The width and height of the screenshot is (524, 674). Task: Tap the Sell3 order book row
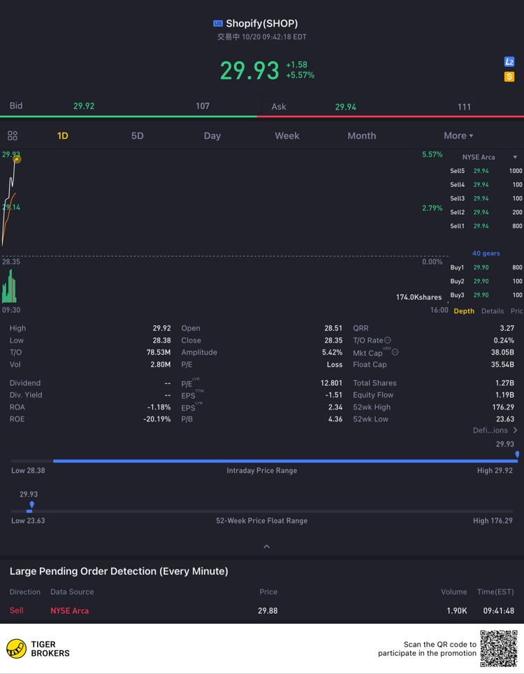pyautogui.click(x=486, y=198)
